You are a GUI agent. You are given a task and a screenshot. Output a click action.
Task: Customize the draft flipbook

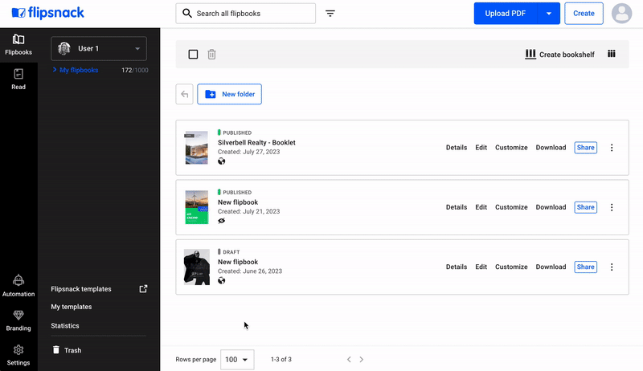coord(511,267)
